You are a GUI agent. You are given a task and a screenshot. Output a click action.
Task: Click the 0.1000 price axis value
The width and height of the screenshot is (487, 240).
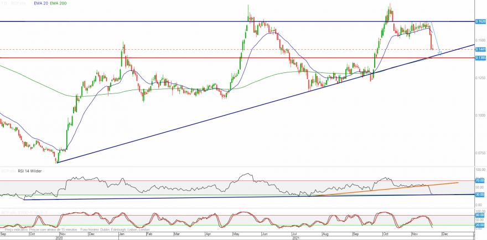(x=480, y=115)
